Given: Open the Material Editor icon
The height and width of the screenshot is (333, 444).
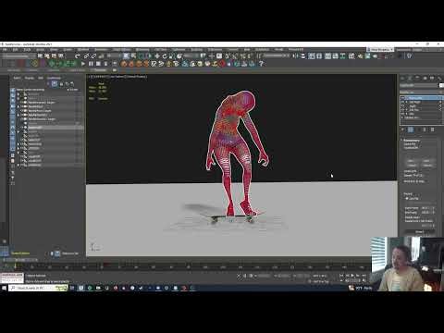Looking at the screenshot, I should [351, 55].
